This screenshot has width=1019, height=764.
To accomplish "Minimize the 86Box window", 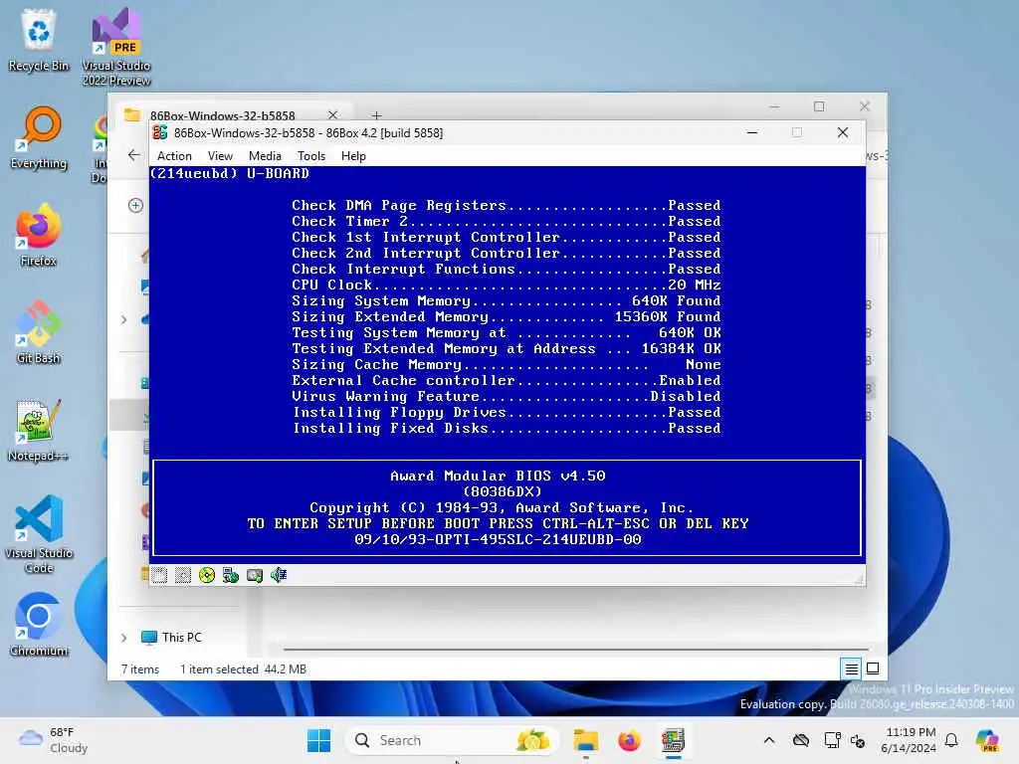I will (x=752, y=132).
